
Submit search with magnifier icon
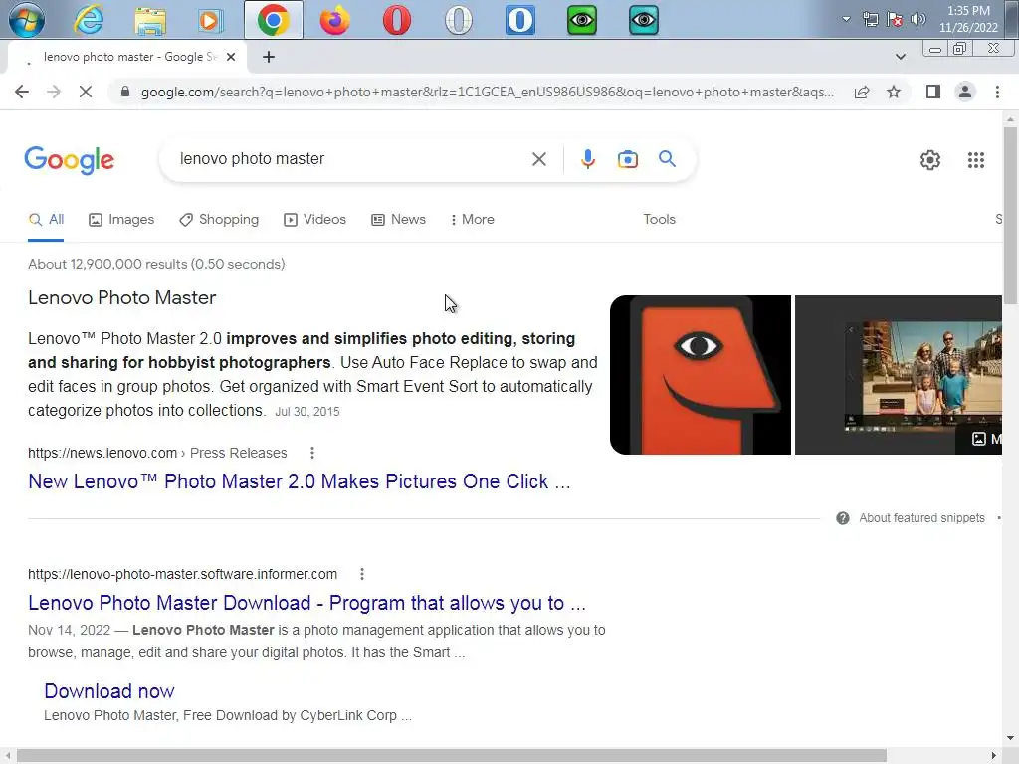[x=667, y=159]
